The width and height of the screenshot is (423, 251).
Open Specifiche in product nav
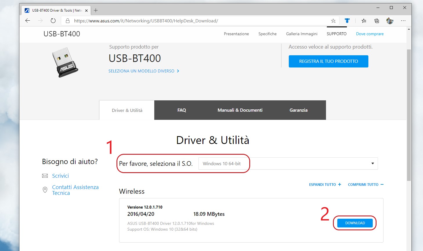(267, 34)
